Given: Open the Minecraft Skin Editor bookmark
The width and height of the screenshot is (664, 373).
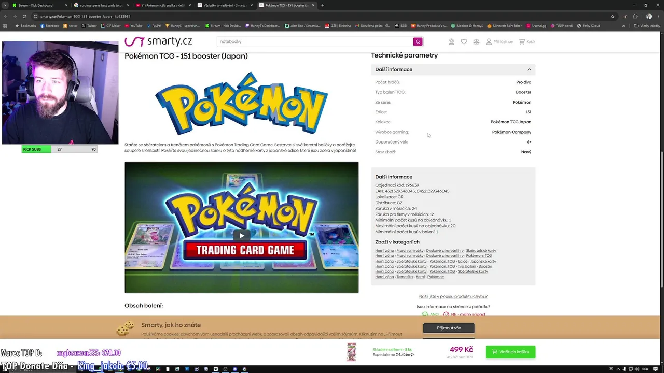Looking at the screenshot, I should tap(504, 25).
